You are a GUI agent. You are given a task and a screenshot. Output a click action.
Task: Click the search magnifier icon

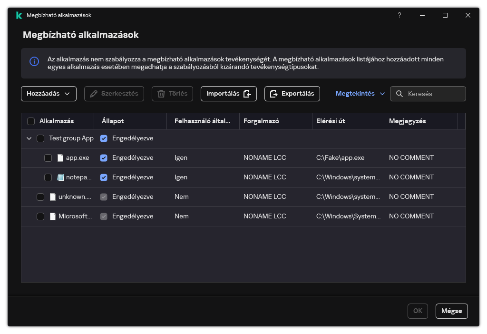(x=399, y=94)
